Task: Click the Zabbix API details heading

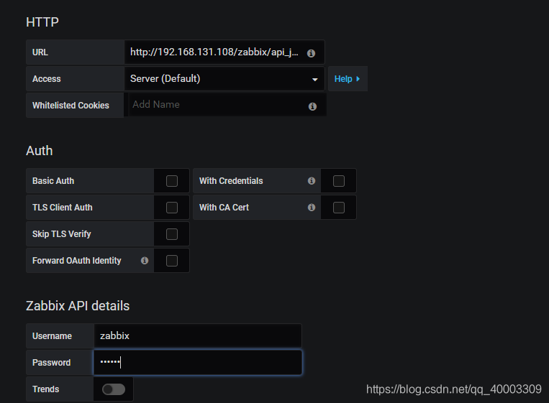Action: click(x=78, y=306)
